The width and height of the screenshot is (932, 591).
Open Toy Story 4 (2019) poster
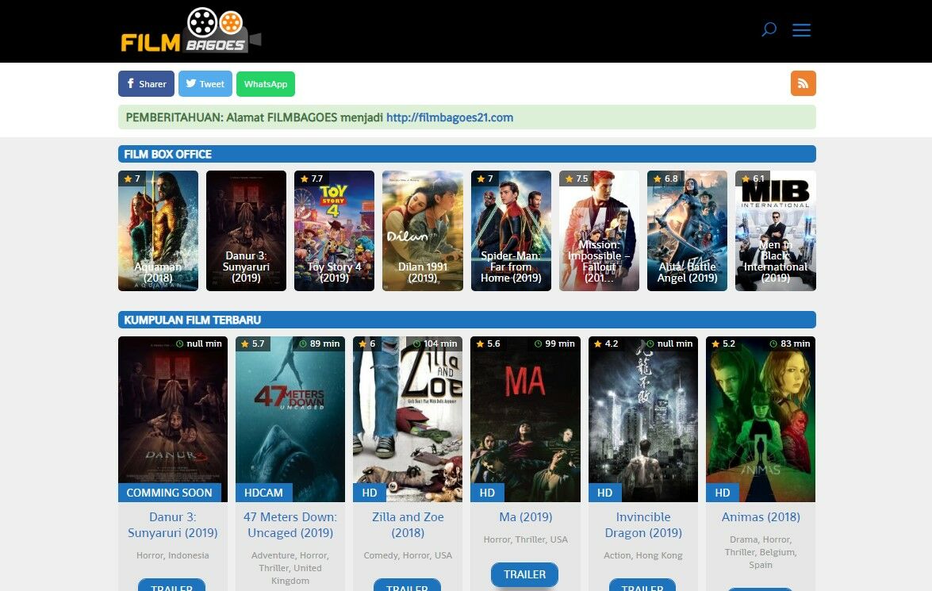[x=334, y=231]
